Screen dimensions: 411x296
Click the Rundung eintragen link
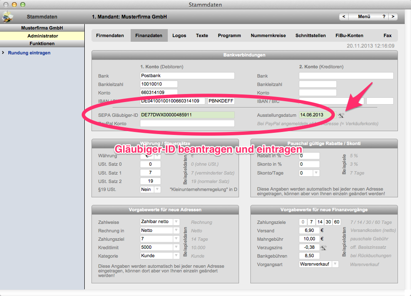point(29,53)
